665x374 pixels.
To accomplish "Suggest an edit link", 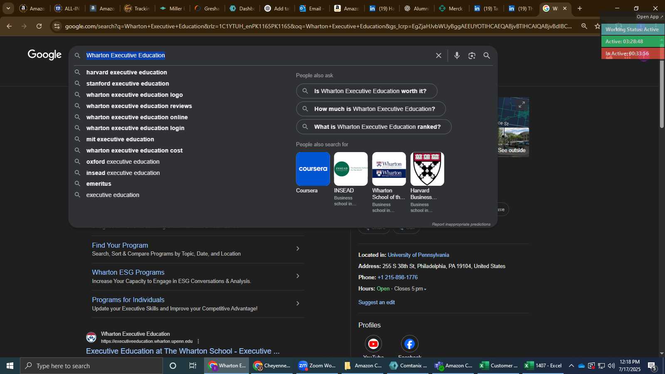I will click(377, 303).
